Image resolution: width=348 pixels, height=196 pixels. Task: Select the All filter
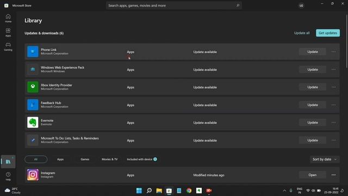click(36, 160)
